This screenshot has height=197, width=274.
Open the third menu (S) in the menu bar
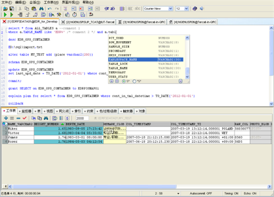click(35, 2)
